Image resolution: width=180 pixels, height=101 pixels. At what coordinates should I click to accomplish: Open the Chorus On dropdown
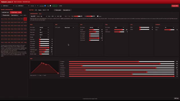169,27
